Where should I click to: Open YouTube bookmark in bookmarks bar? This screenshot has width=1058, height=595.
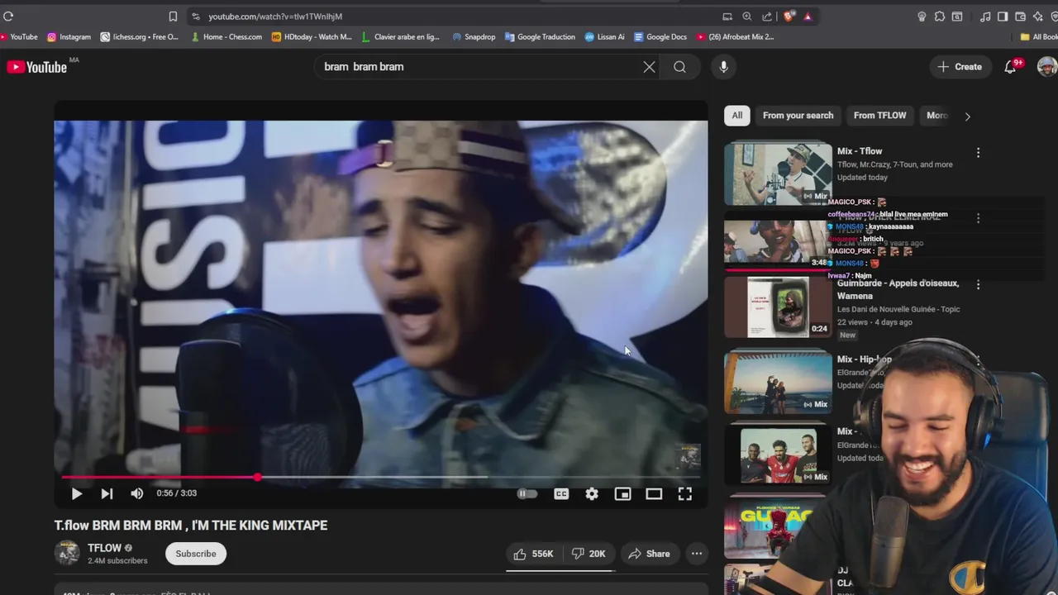click(x=19, y=37)
